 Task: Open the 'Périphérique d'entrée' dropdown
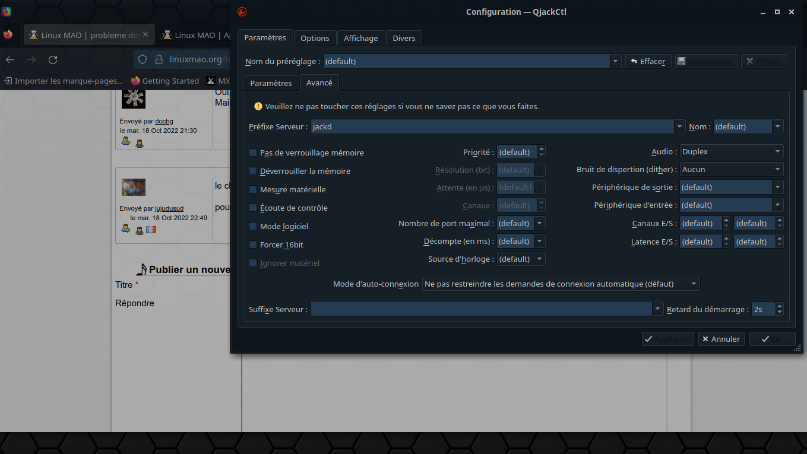[778, 205]
